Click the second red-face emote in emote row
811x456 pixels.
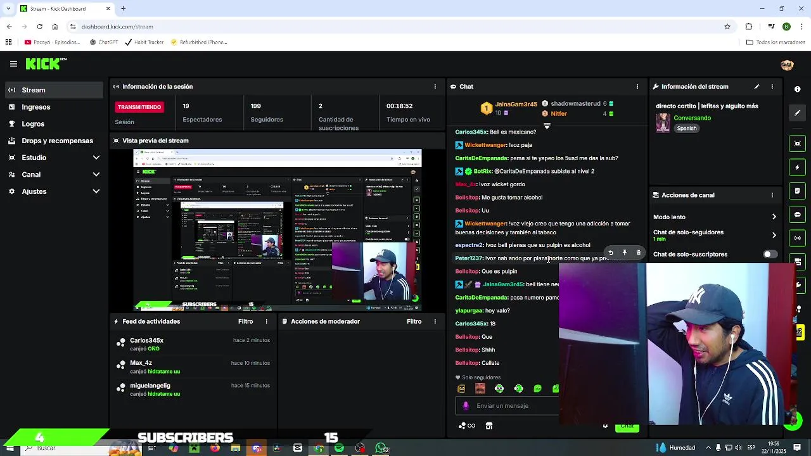coord(480,389)
